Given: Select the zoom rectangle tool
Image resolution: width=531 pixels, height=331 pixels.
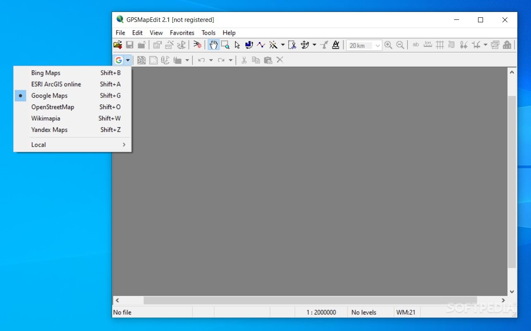Looking at the screenshot, I should click(x=225, y=45).
